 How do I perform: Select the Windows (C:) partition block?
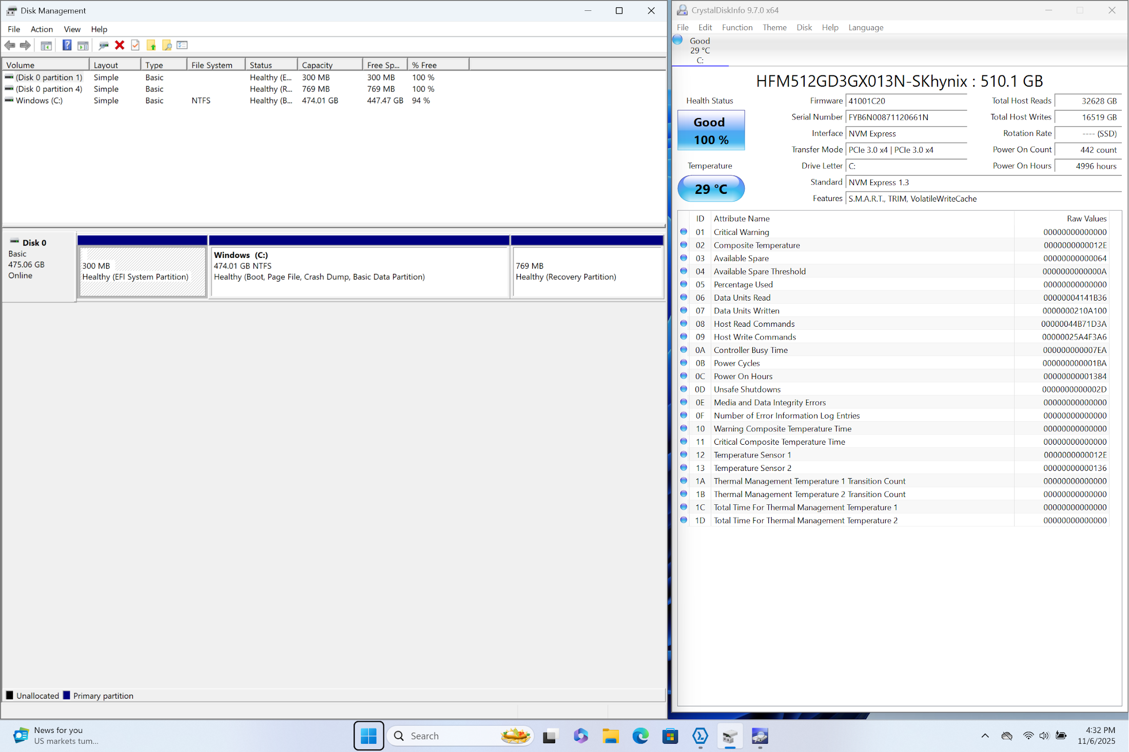tap(359, 272)
